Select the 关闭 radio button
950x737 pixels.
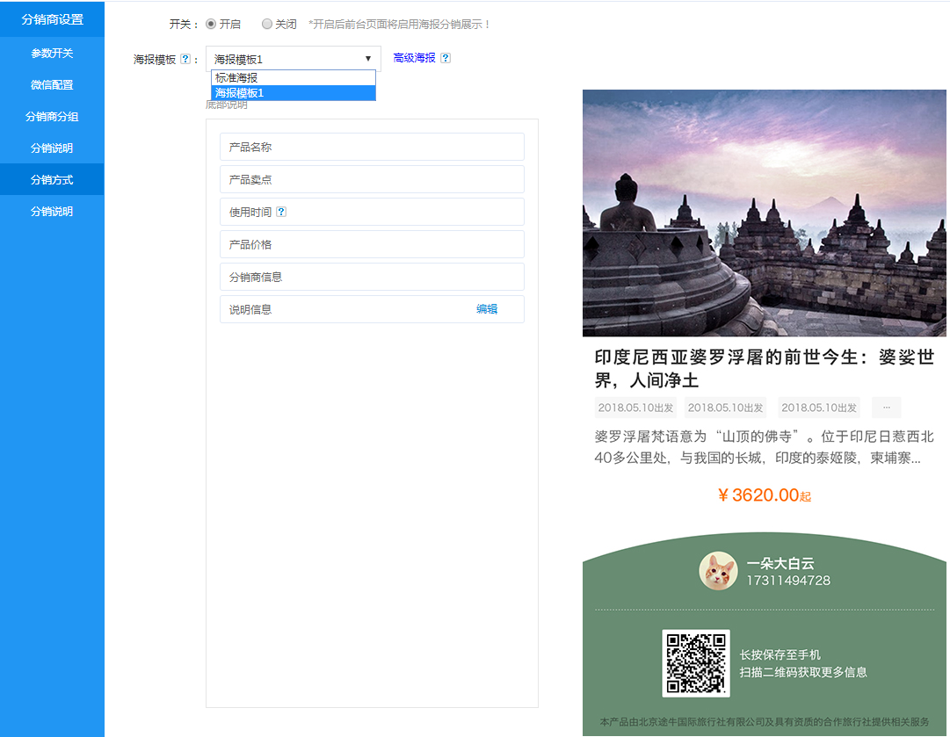tap(267, 25)
